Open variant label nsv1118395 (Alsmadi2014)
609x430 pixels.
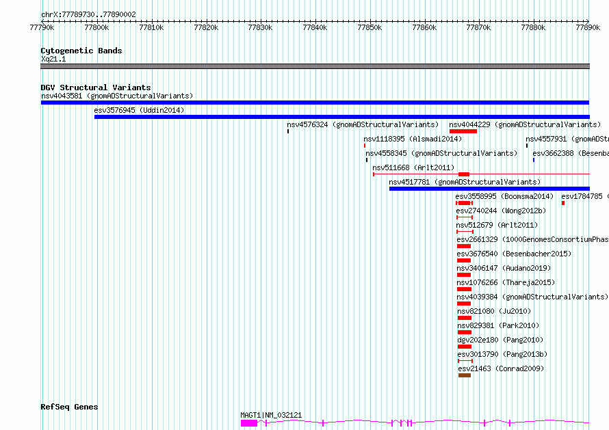click(x=413, y=139)
